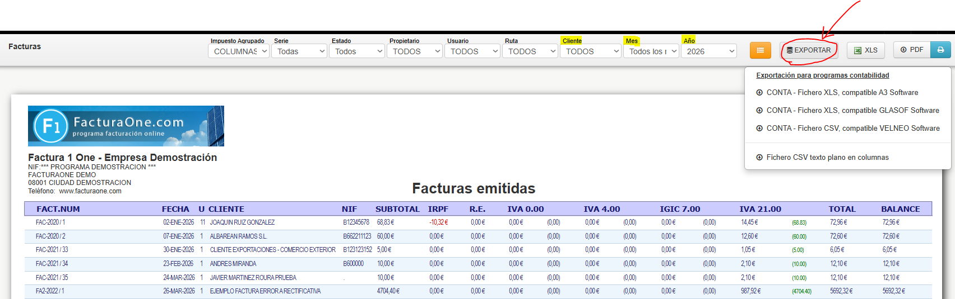Click the www.facturaone.com text
This screenshot has width=955, height=299.
[90, 191]
